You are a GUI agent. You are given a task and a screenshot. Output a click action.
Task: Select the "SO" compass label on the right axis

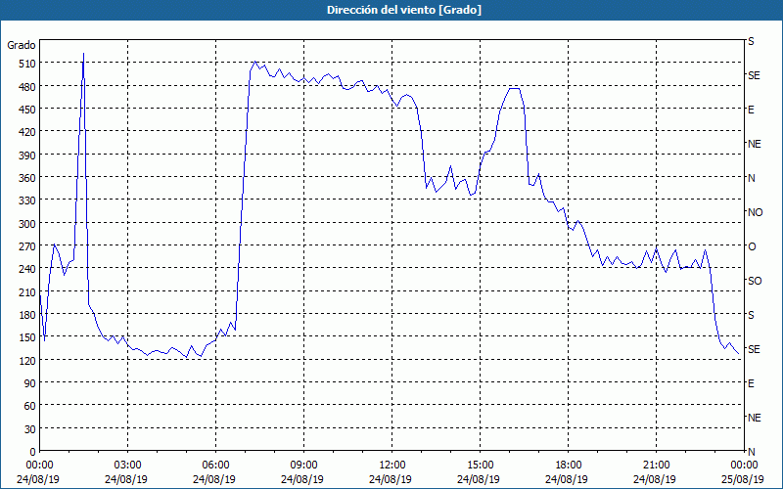(755, 281)
